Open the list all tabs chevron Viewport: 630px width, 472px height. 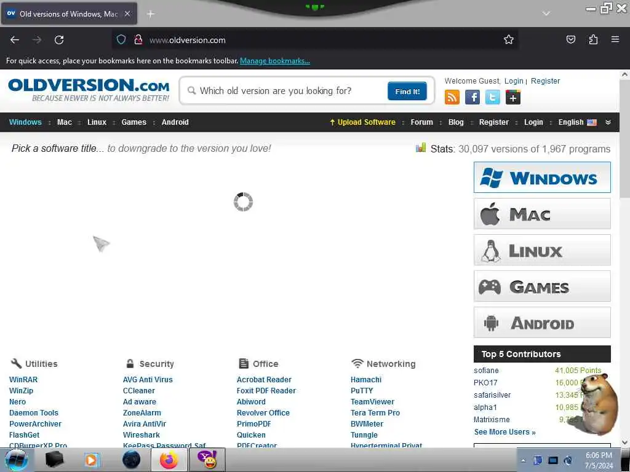tap(546, 14)
